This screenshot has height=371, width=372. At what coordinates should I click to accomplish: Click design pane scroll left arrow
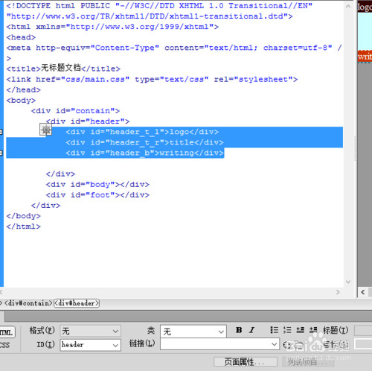pos(363,292)
